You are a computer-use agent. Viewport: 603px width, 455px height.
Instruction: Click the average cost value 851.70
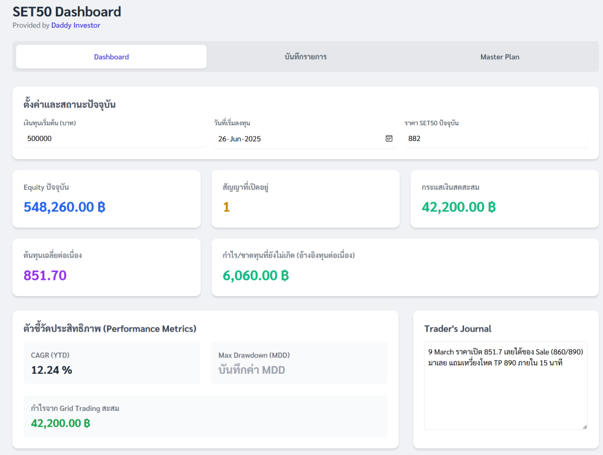[45, 275]
